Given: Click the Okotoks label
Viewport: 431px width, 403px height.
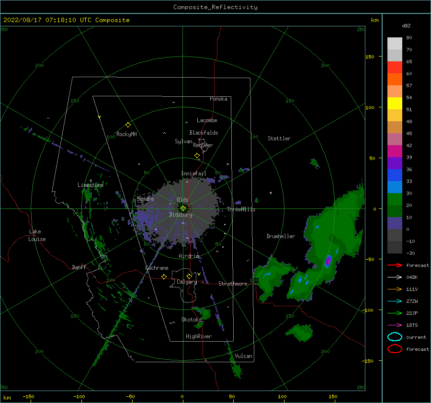Looking at the screenshot, I should (192, 319).
